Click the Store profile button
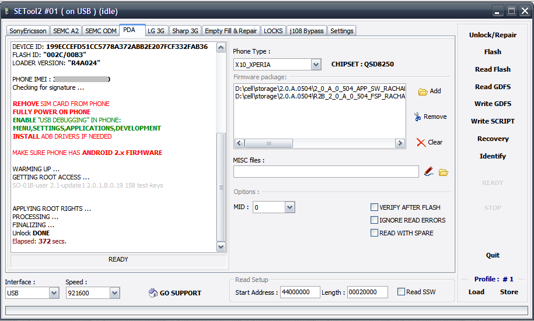The image size is (534, 321). [509, 292]
